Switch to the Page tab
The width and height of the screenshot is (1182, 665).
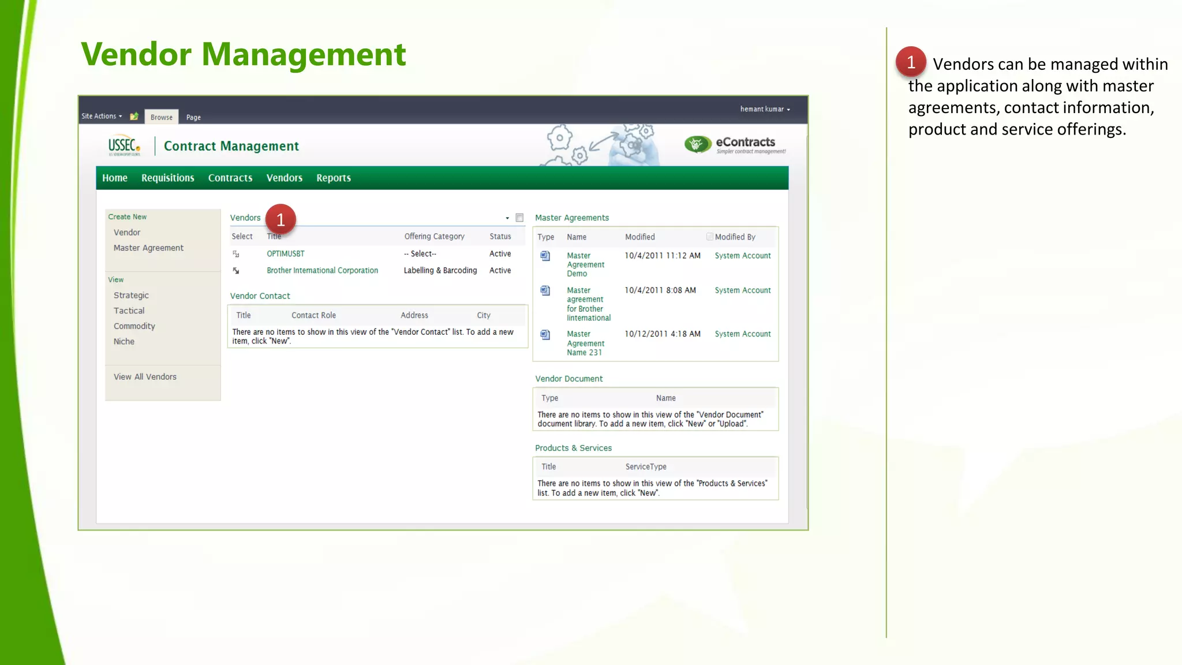pos(193,117)
